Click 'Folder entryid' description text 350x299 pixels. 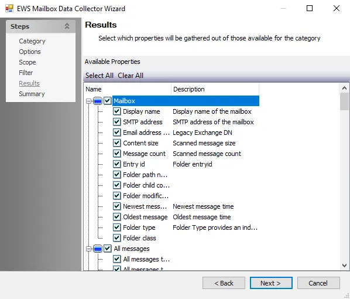tap(193, 164)
